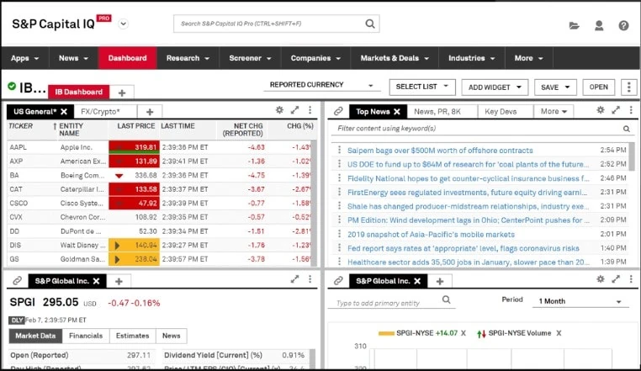Open US General widget kebab menu
641x371 pixels.
310,109
